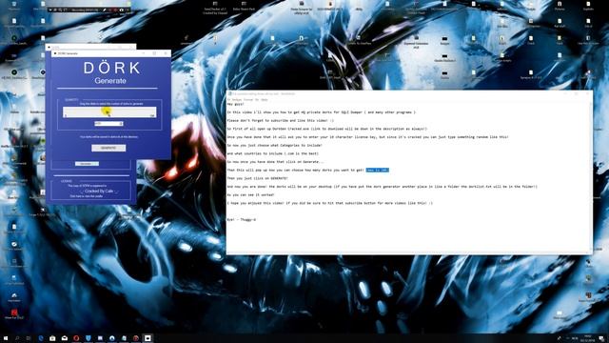The width and height of the screenshot is (609, 343).
Task: Open the notification center in system tray
Action: pyautogui.click(x=601, y=338)
